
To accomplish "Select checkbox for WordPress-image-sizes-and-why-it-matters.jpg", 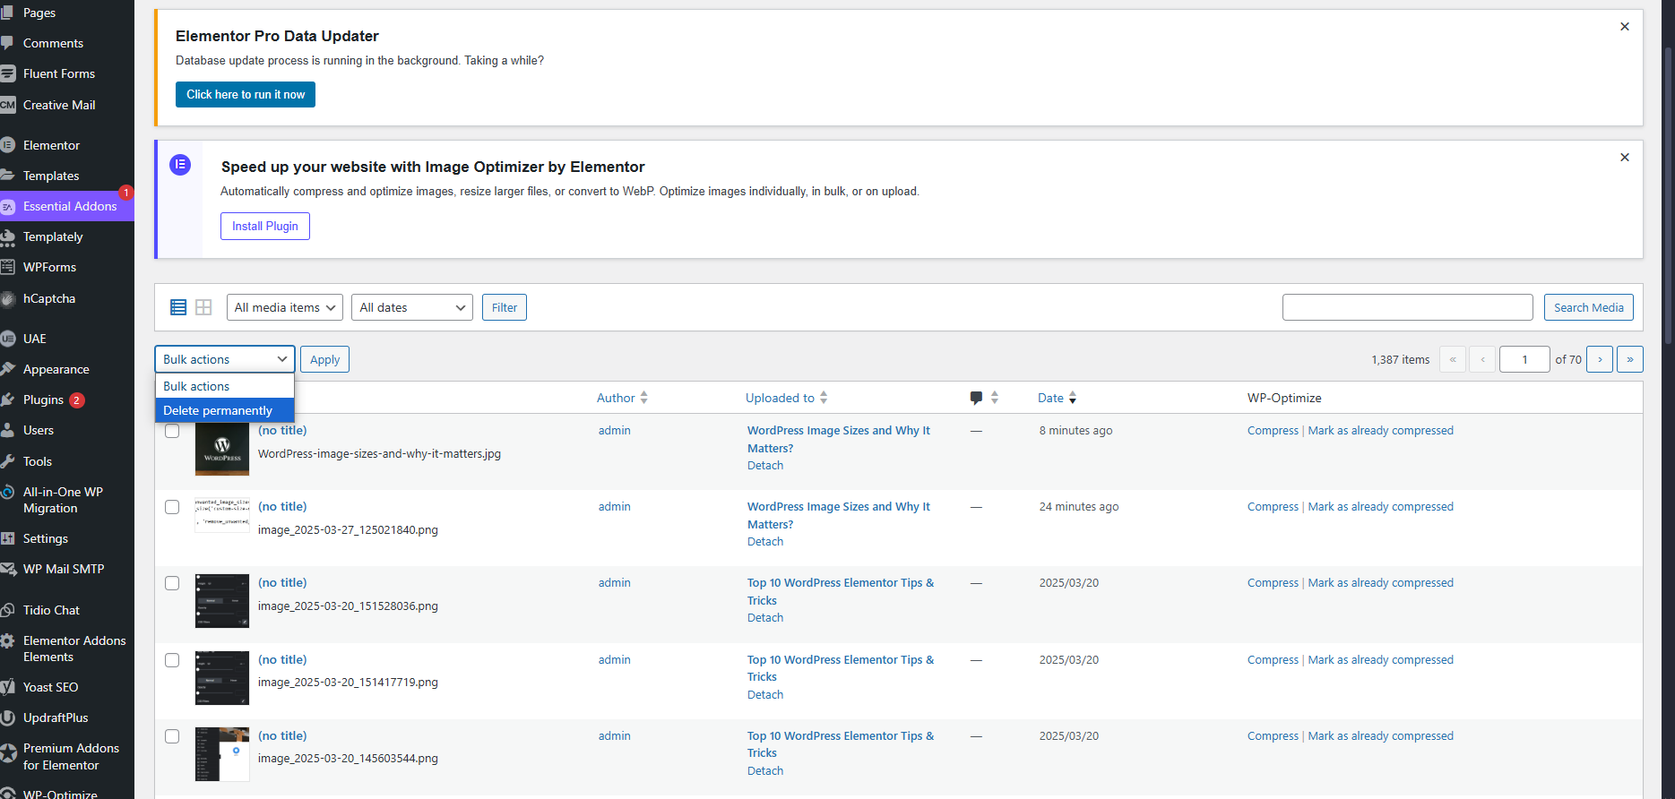I will click(x=172, y=431).
